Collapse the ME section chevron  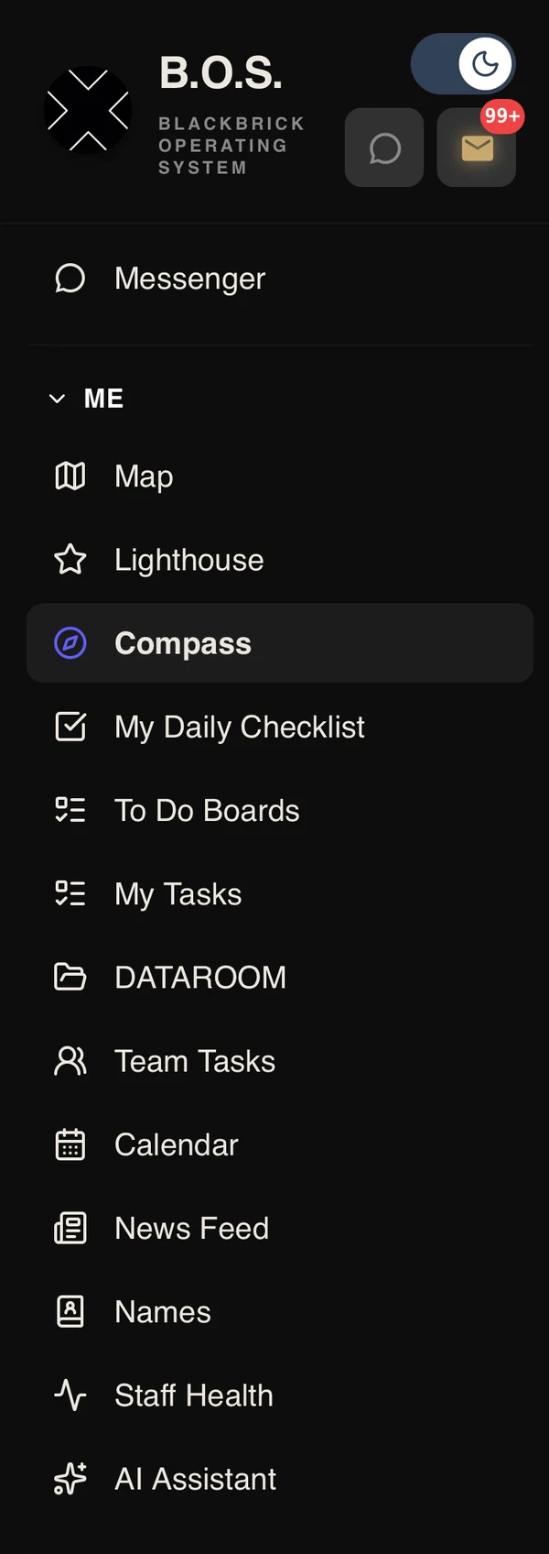(x=57, y=399)
